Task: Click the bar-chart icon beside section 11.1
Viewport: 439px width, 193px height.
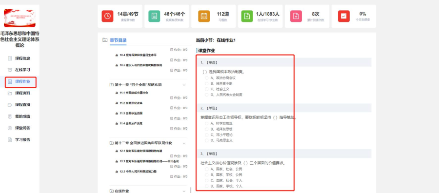Action: 117,93
